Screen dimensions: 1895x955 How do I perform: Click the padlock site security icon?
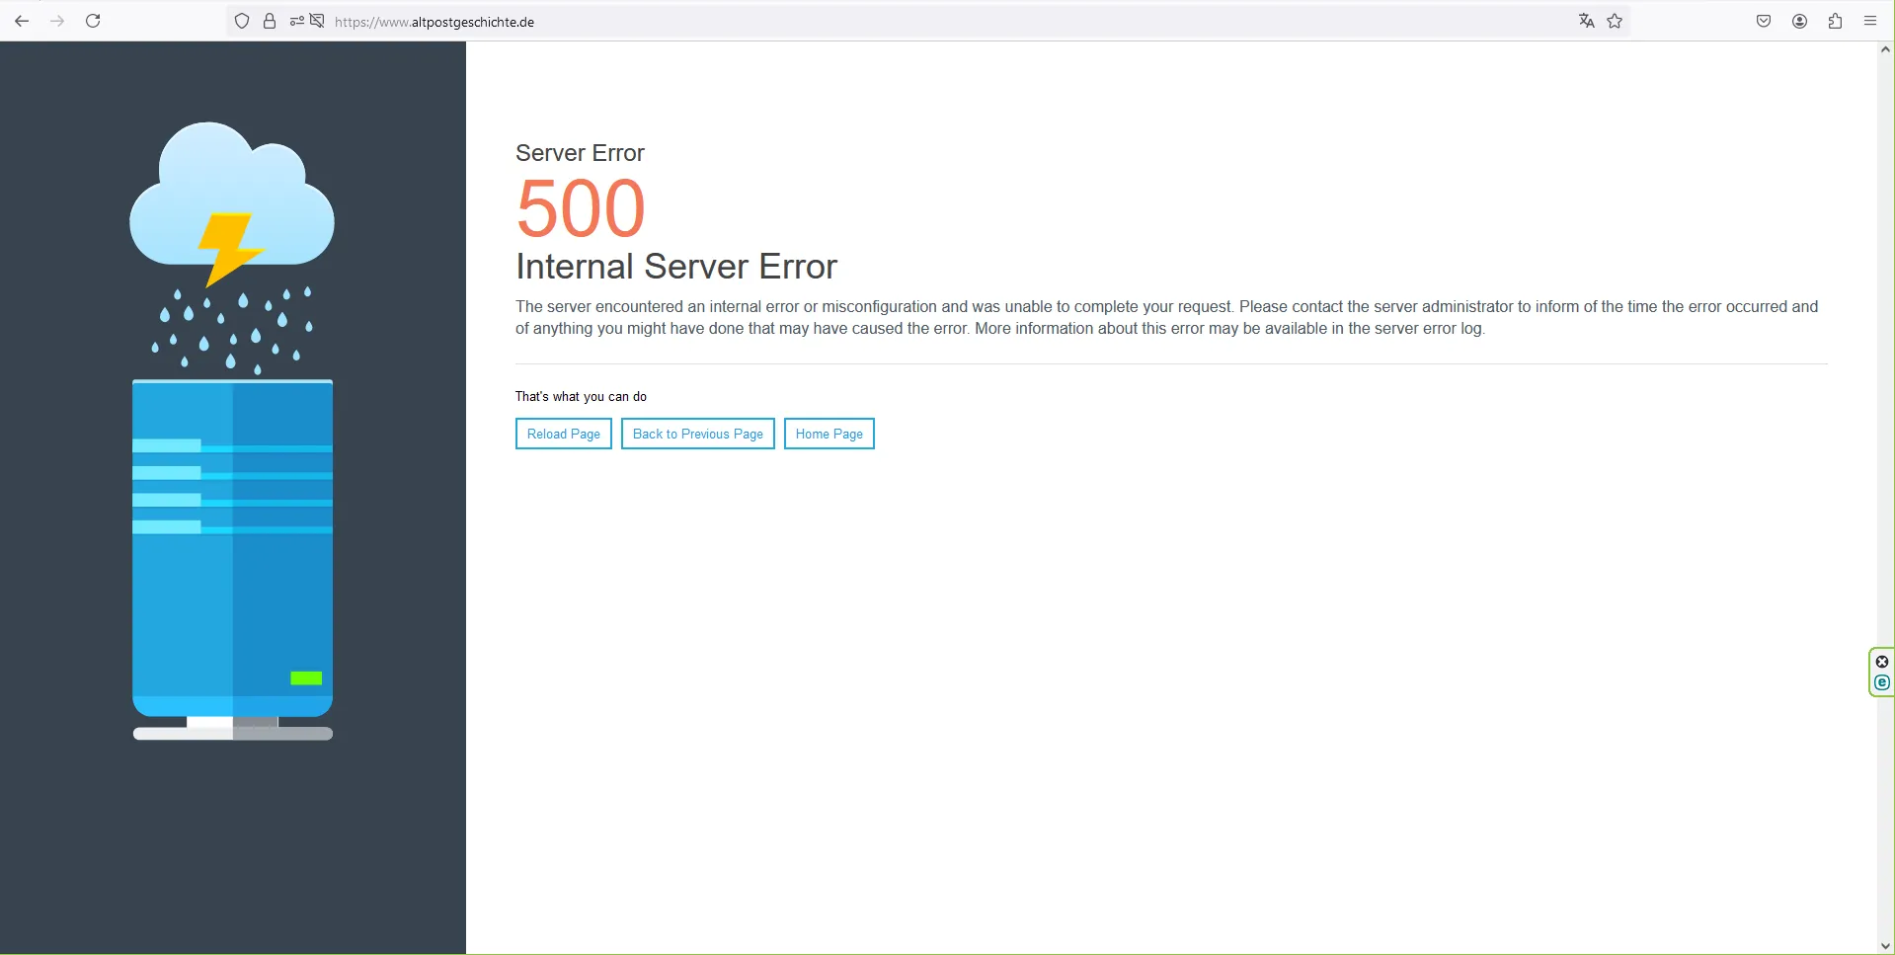[269, 21]
